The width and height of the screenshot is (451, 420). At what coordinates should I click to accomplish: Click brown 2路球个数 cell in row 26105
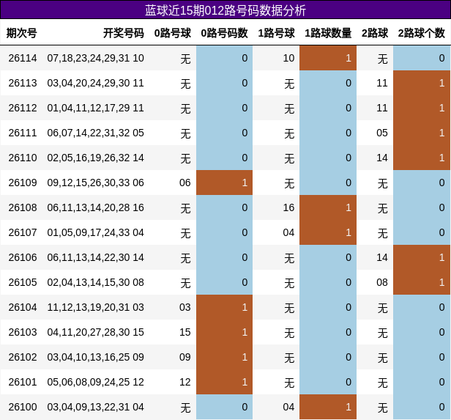coord(422,282)
